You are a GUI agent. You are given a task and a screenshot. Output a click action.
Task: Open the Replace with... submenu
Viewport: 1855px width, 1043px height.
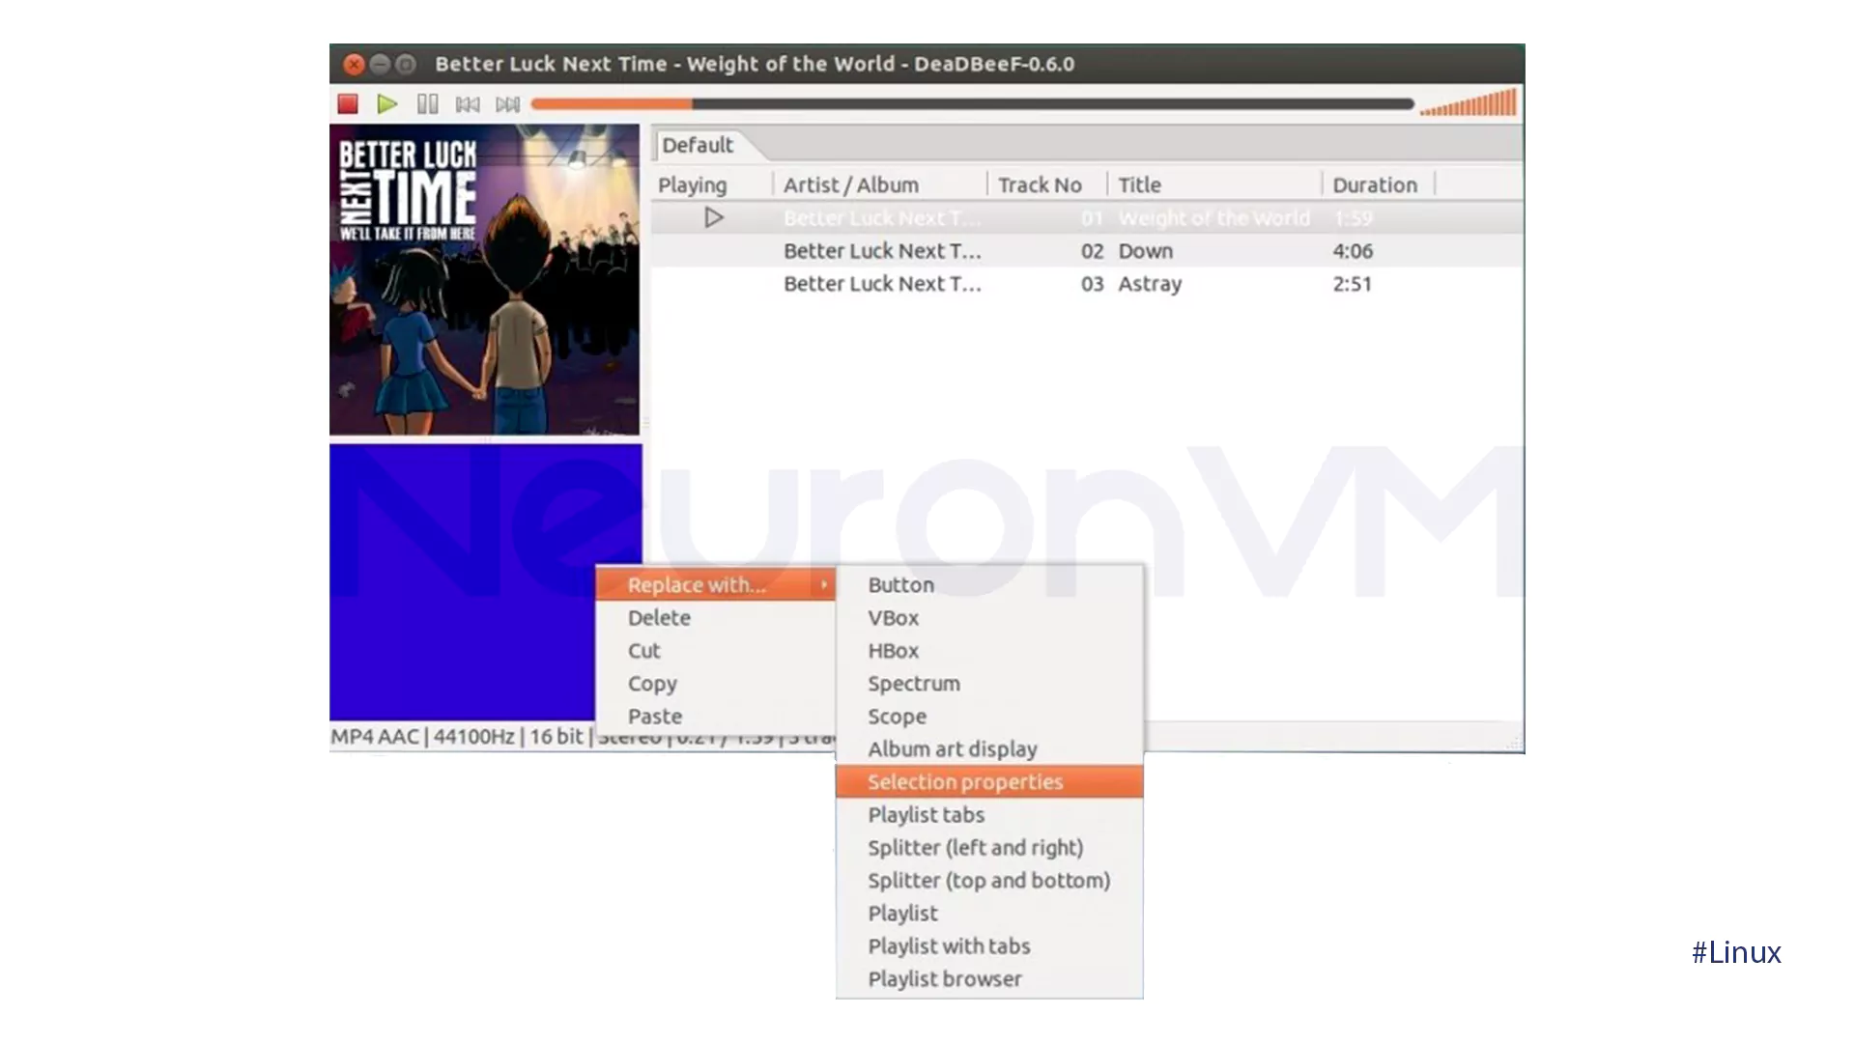715,584
